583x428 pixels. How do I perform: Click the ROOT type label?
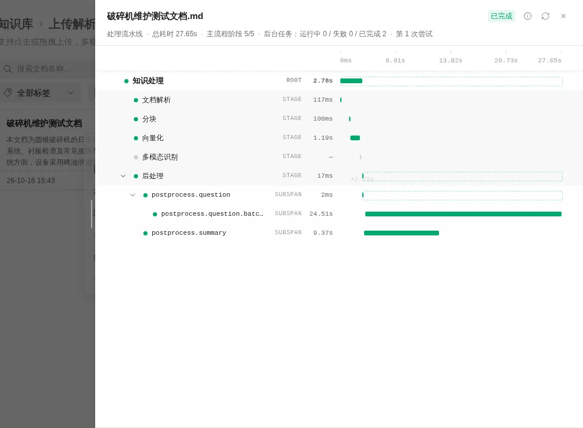tap(294, 80)
